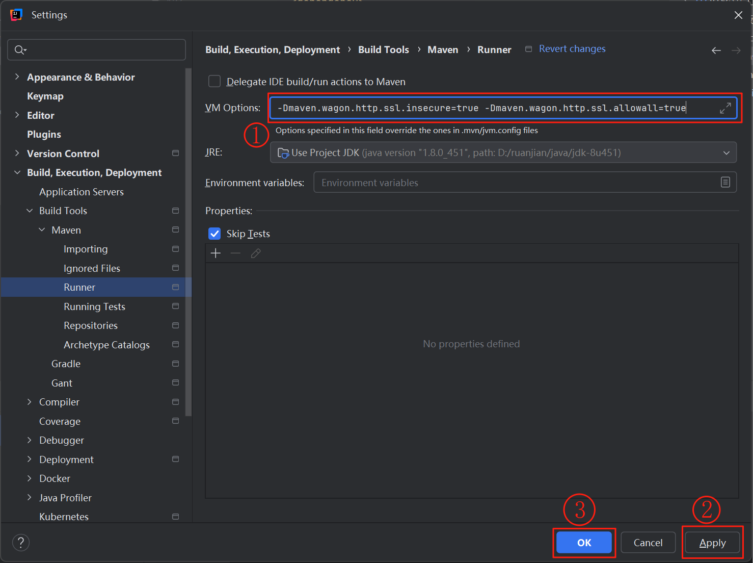This screenshot has width=753, height=563.
Task: Click the project icon next to Revert changes
Action: coord(529,49)
